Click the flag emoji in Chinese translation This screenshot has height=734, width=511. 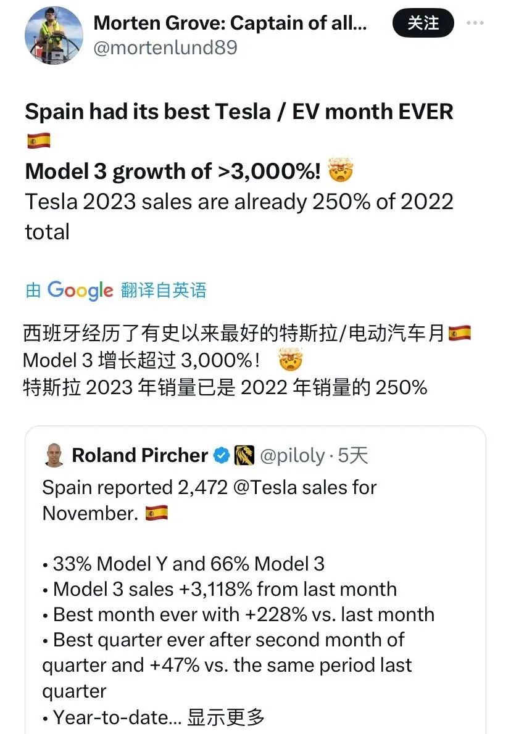[460, 333]
